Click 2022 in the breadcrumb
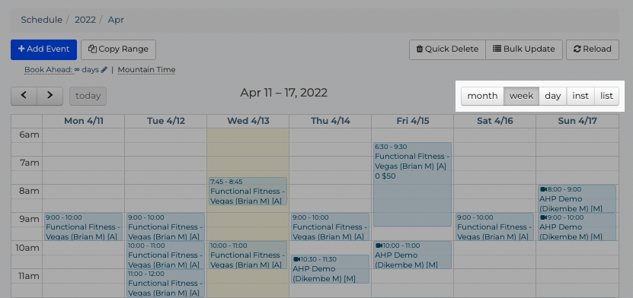The width and height of the screenshot is (633, 298). [x=85, y=20]
